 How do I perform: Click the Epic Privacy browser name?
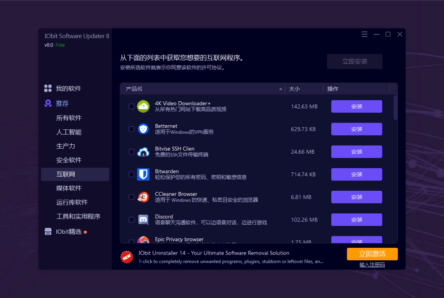[x=179, y=239]
